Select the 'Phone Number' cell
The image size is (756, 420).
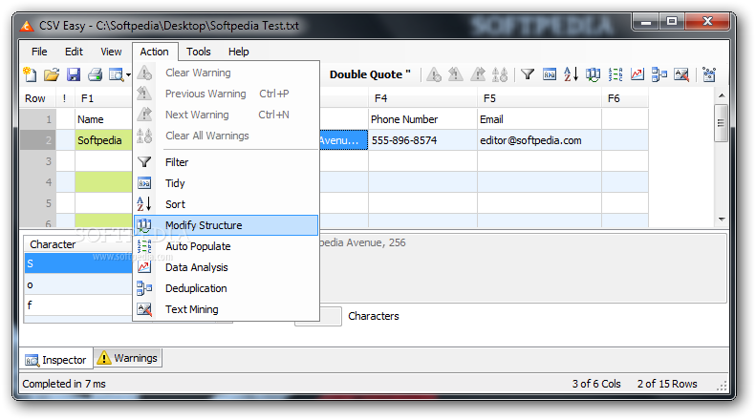pos(422,119)
